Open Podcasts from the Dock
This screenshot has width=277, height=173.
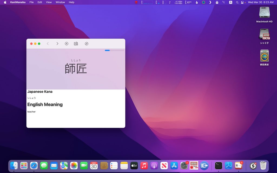coord(154,166)
